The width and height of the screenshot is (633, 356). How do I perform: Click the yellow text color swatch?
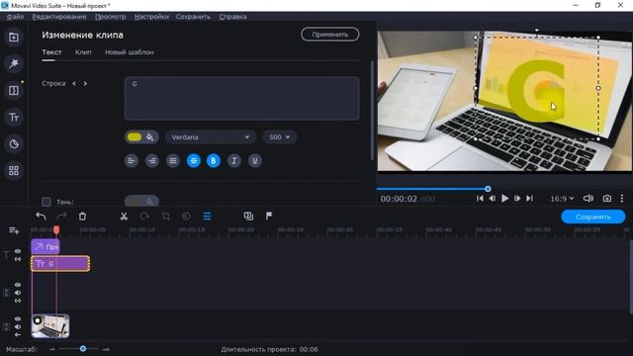135,137
